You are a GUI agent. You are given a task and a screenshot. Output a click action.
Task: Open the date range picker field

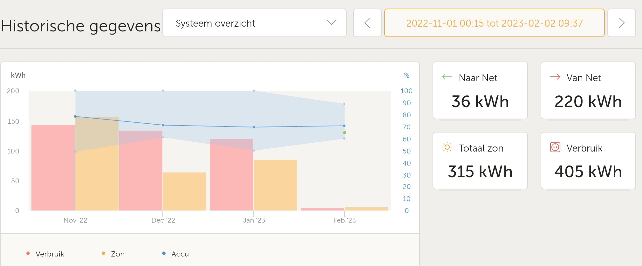point(494,23)
